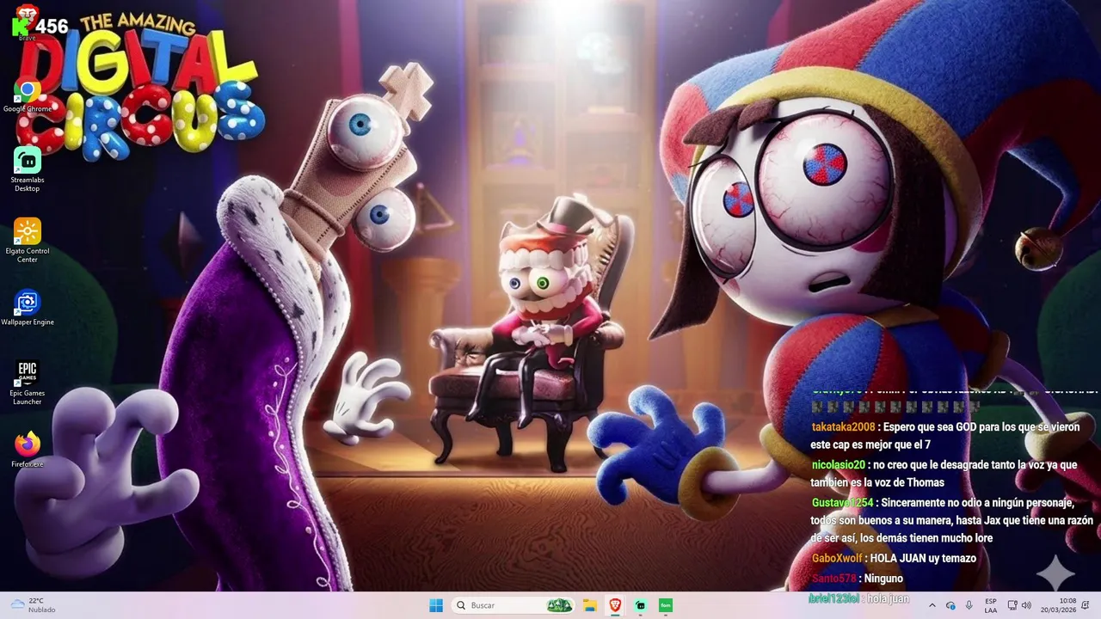Open the weather widget showing 22°C Nublado
Screen dimensions: 1101x619
[x=33, y=605]
